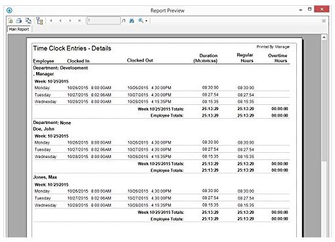This screenshot has width=335, height=242.
Task: Click the 'Printed By: Manager' text
Action: click(273, 47)
